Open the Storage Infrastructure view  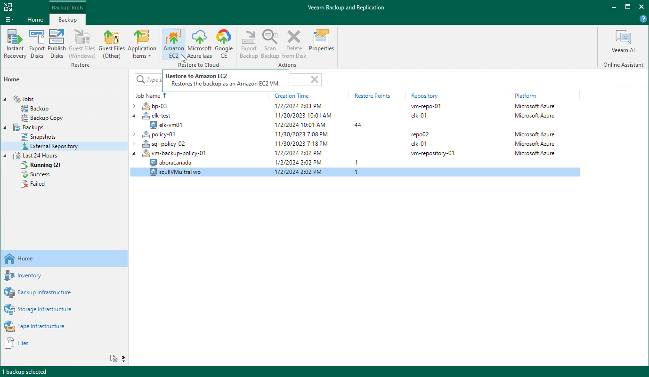point(64,309)
